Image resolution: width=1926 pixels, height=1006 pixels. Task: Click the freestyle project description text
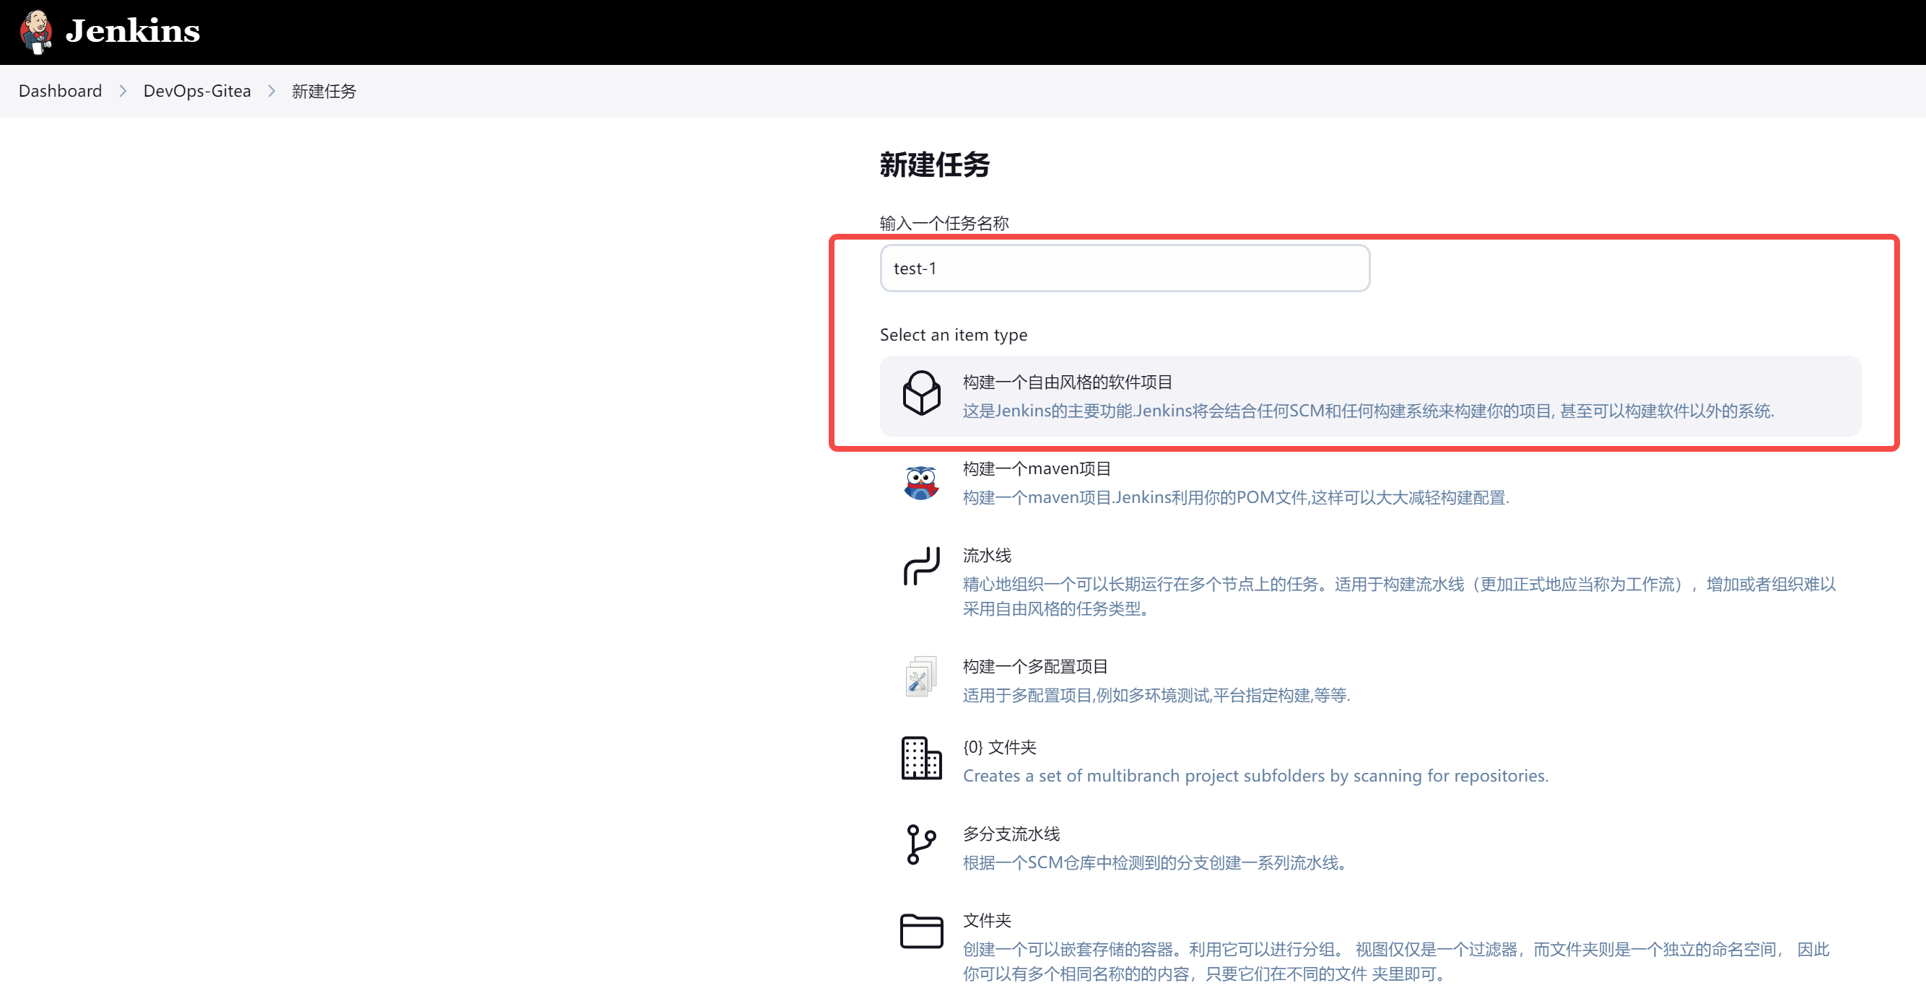(x=1368, y=411)
